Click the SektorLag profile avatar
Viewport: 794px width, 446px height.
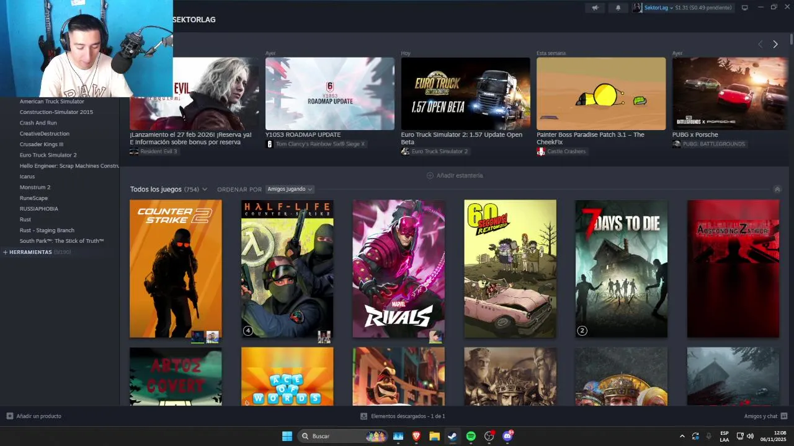[637, 7]
